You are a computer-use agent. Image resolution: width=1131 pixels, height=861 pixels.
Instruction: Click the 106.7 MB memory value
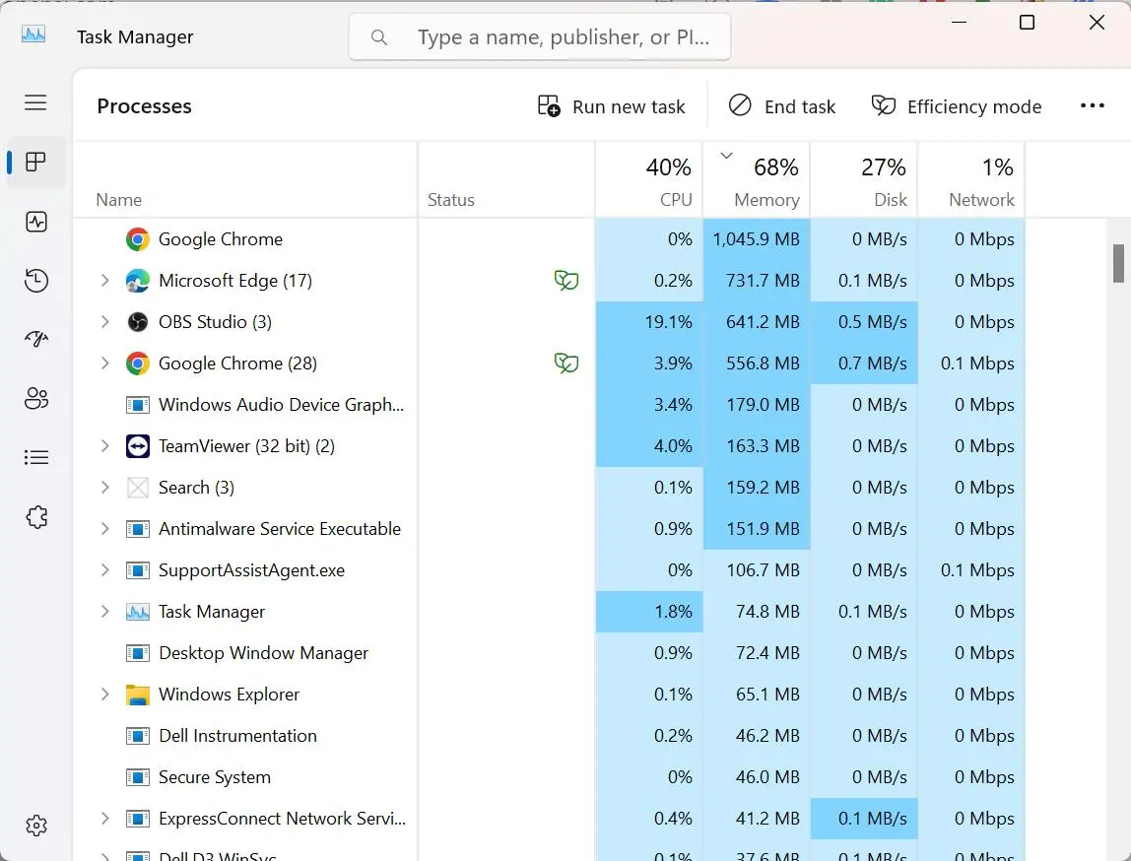(763, 570)
